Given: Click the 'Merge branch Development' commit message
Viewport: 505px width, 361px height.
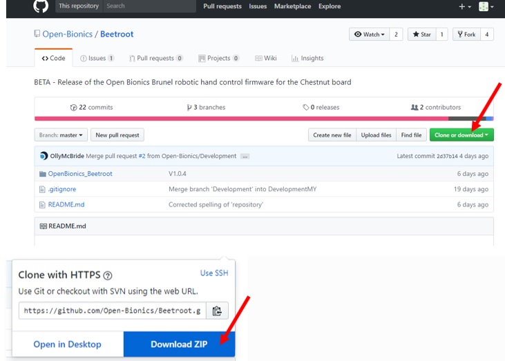Looking at the screenshot, I should [242, 189].
